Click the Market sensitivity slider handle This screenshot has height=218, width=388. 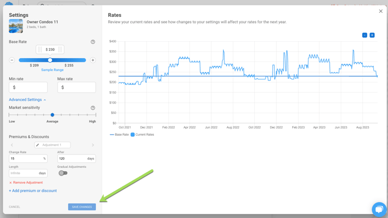52,115
